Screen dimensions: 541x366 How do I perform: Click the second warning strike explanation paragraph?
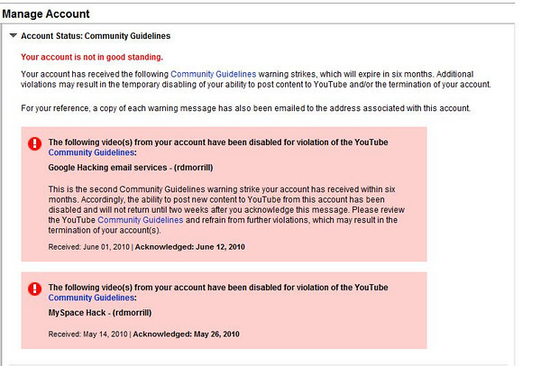226,210
